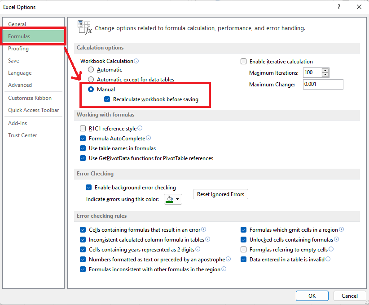Toggle Cells containing years as 2 digits

coord(83,250)
